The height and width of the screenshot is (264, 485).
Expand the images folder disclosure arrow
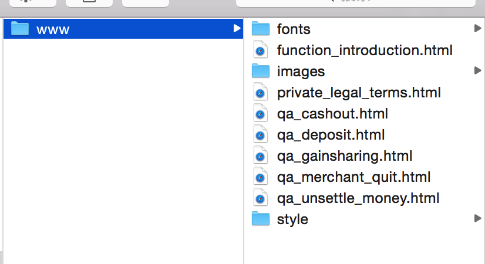coord(477,71)
